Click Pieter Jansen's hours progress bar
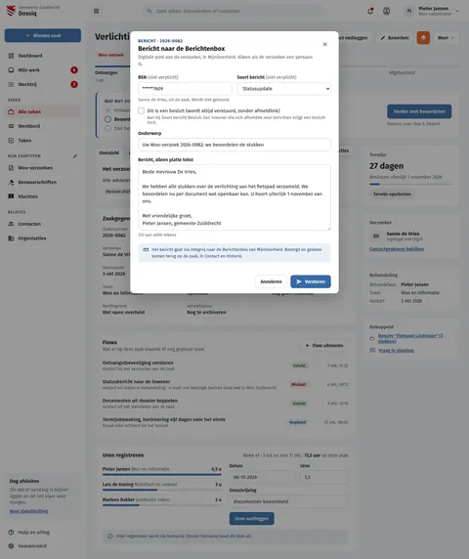Screen dimensions: 469x559 click(x=162, y=475)
